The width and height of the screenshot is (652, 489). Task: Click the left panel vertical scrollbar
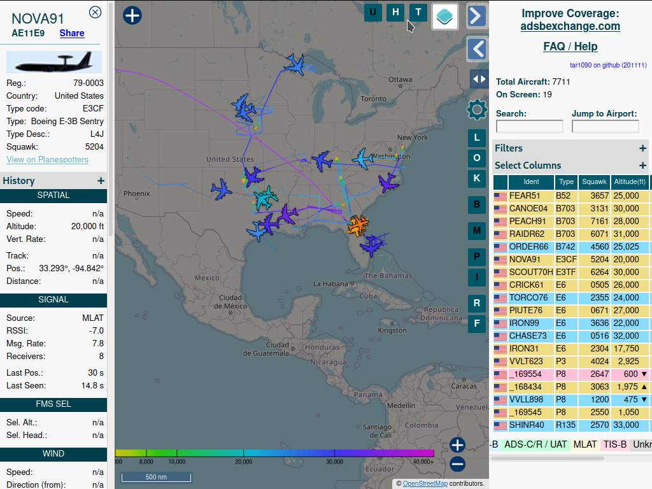coord(111,120)
